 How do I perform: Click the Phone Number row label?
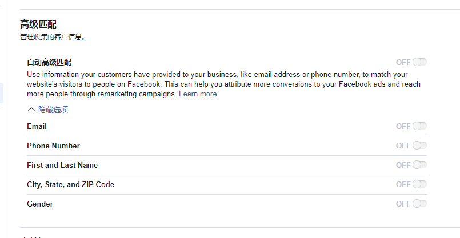(53, 146)
